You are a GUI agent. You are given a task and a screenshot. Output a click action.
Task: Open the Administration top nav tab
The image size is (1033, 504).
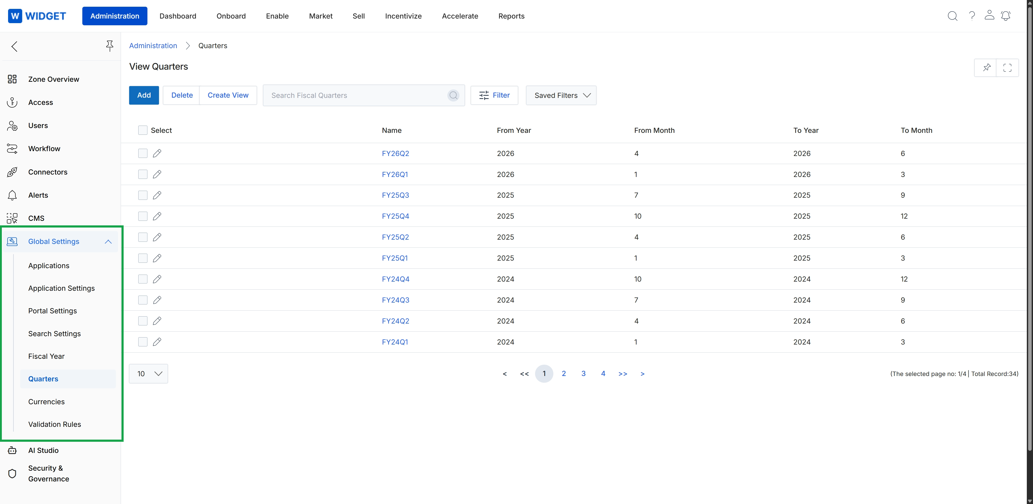pos(115,16)
